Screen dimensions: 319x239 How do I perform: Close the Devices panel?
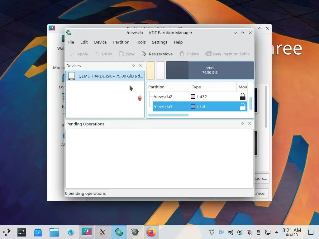tap(140, 65)
